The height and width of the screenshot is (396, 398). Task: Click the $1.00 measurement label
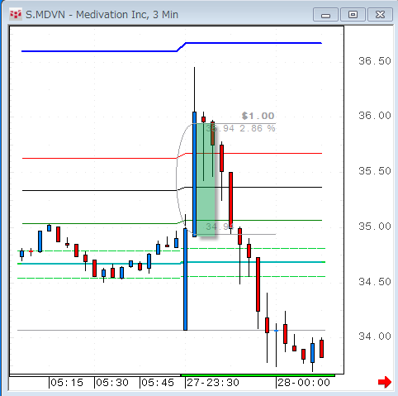click(x=258, y=116)
